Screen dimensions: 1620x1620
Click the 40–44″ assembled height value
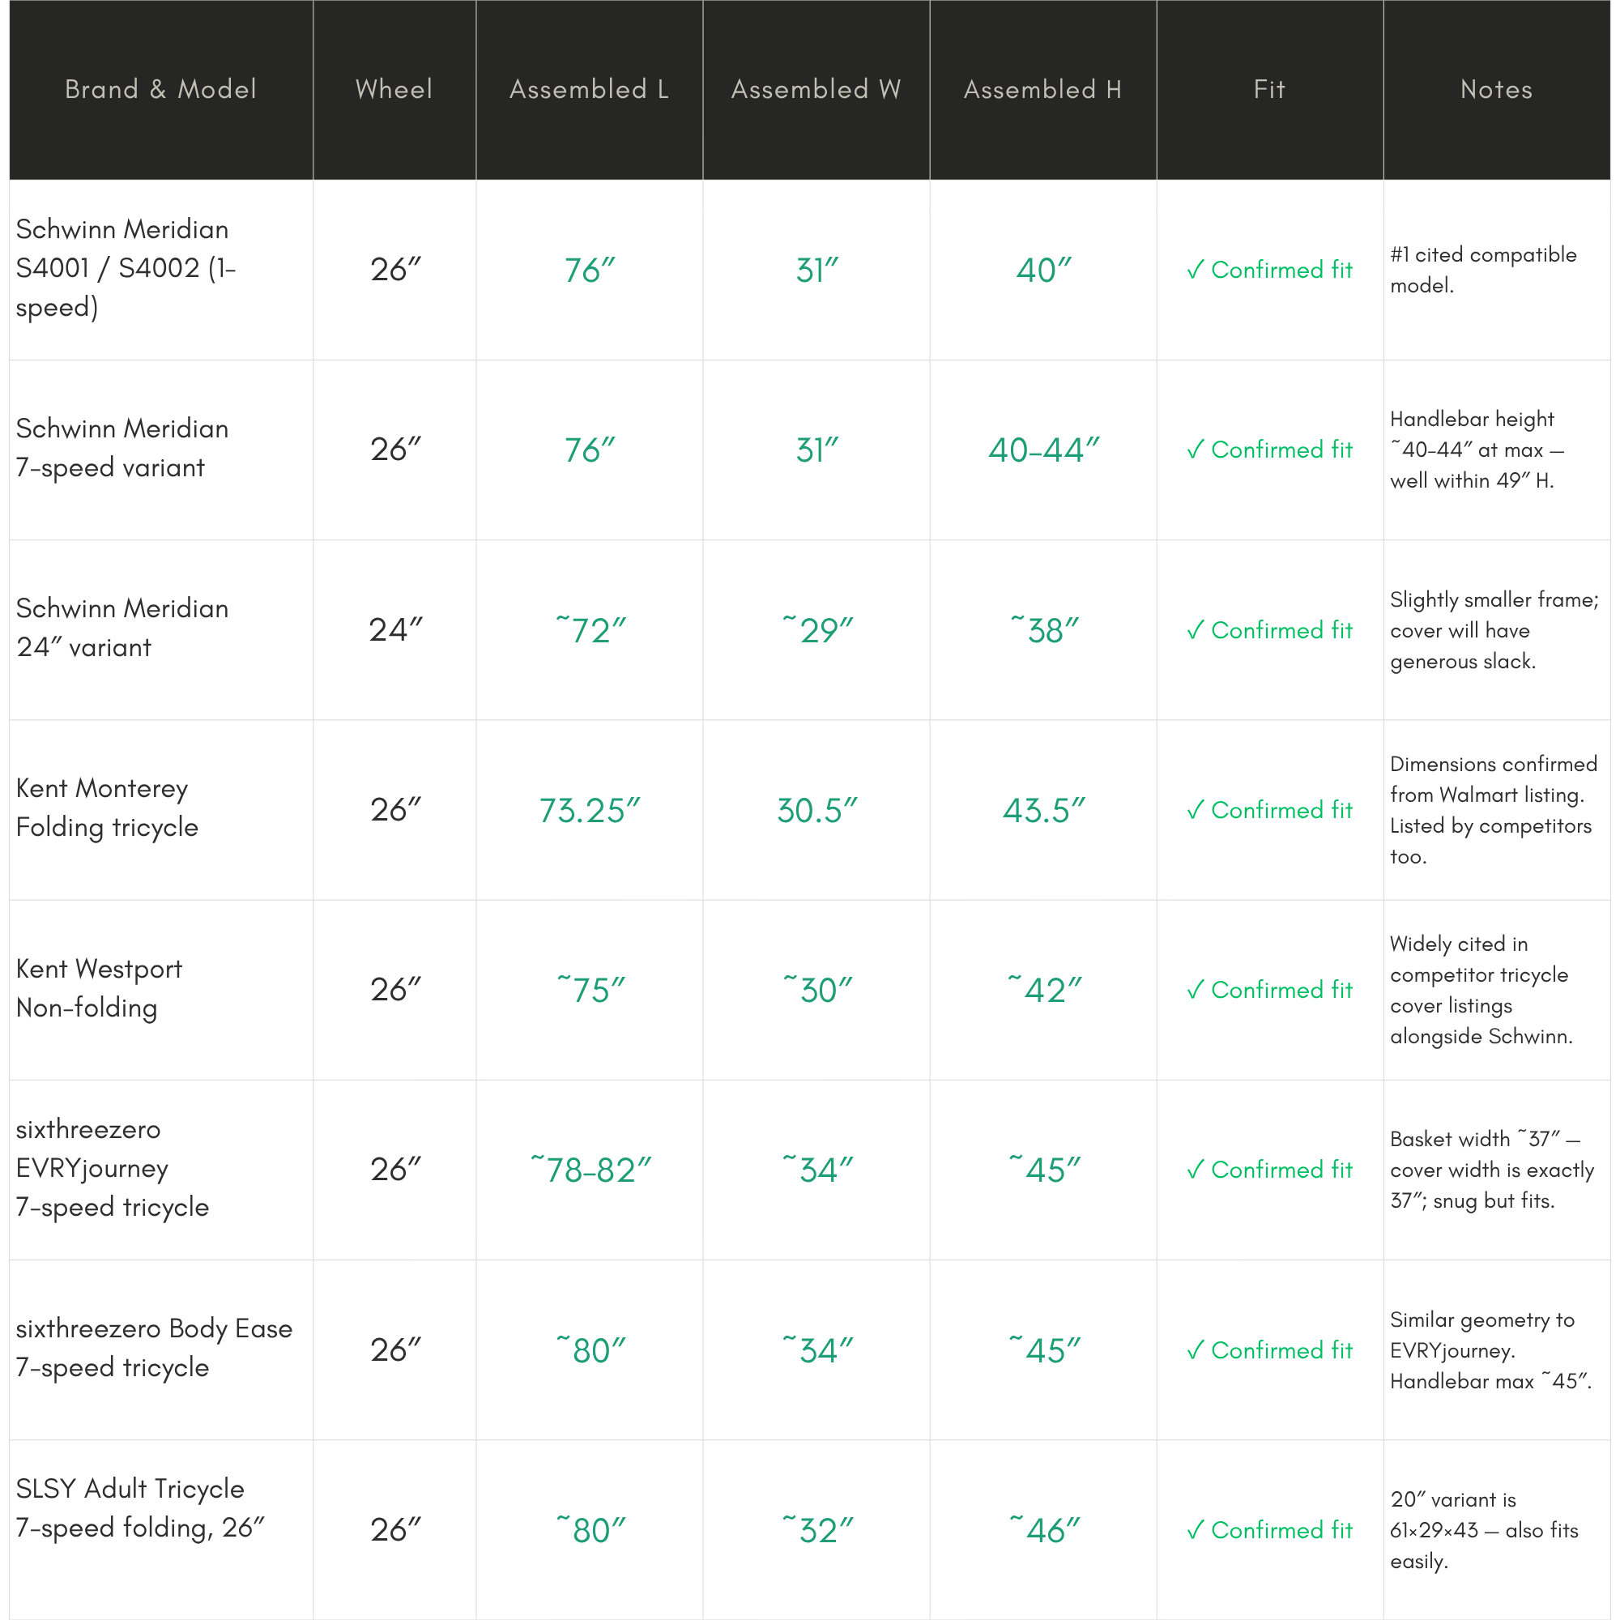click(x=1043, y=451)
